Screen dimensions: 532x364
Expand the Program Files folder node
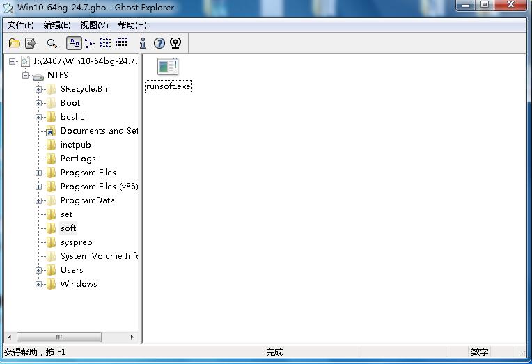coord(38,173)
